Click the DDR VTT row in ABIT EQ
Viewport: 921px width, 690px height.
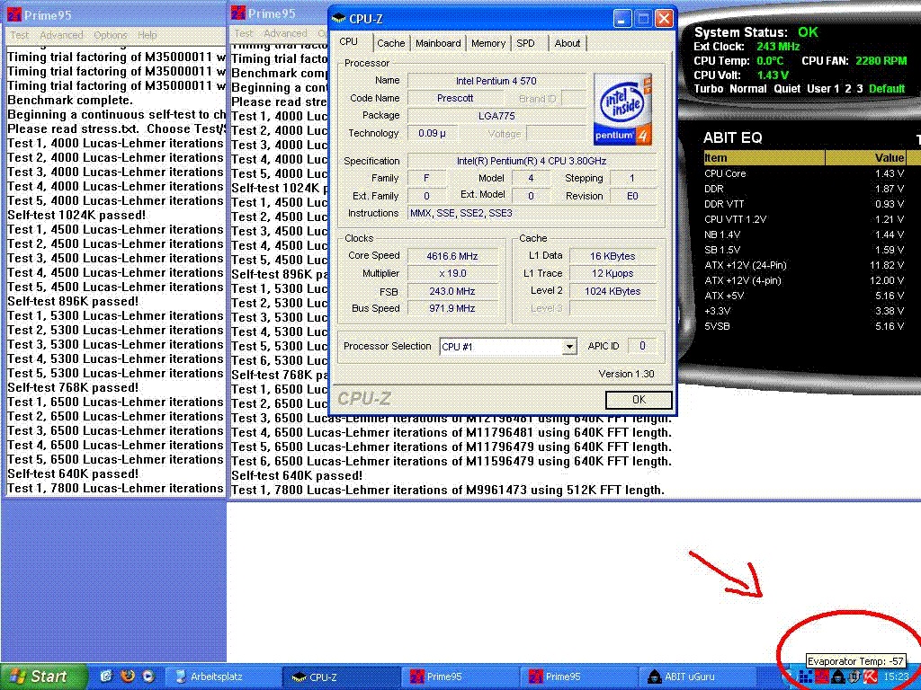804,204
